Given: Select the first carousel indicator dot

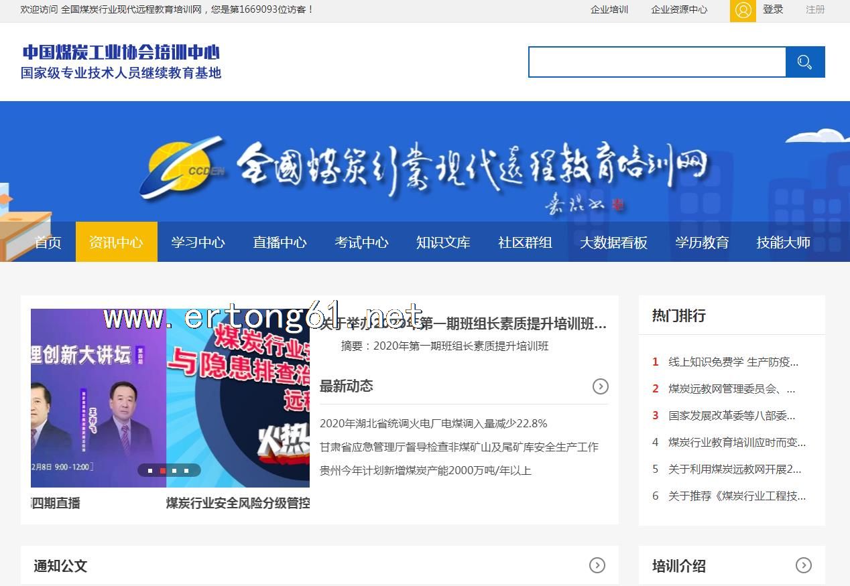Looking at the screenshot, I should pyautogui.click(x=150, y=471).
